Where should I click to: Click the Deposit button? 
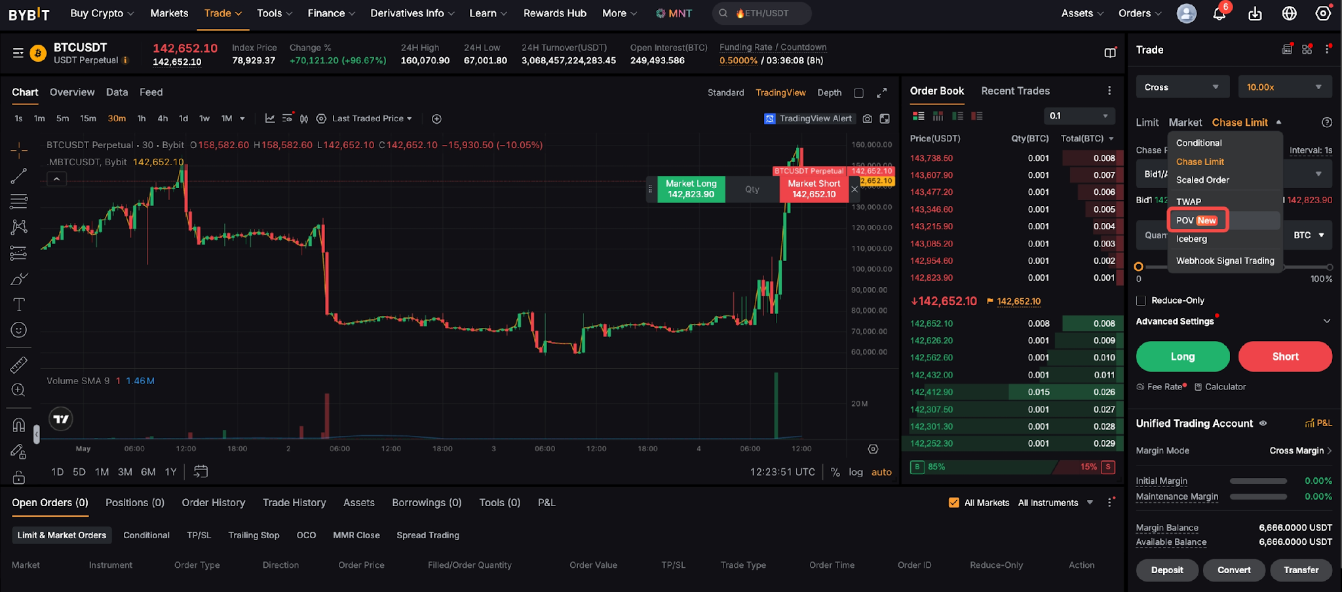coord(1167,570)
